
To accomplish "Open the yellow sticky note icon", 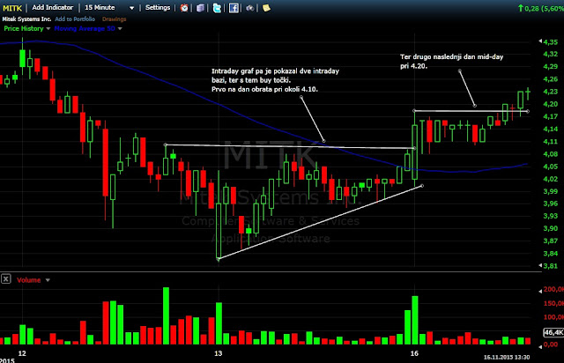I will point(266,8).
